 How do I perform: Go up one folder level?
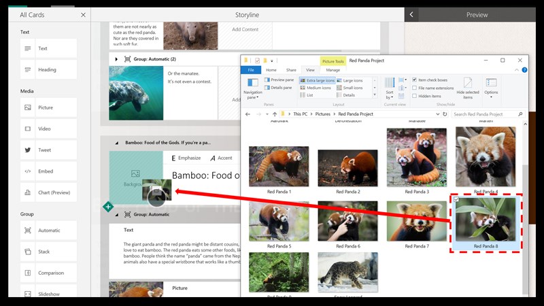pyautogui.click(x=275, y=114)
